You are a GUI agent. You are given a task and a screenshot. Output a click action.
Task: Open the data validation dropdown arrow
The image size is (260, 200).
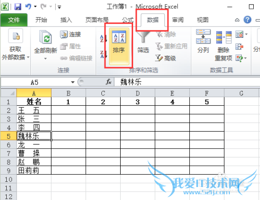246,34
